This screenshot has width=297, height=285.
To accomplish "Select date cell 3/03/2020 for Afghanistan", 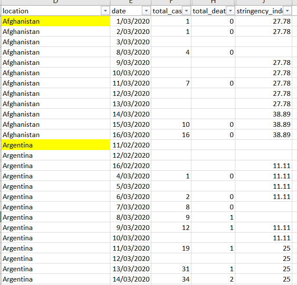I will coord(131,42).
